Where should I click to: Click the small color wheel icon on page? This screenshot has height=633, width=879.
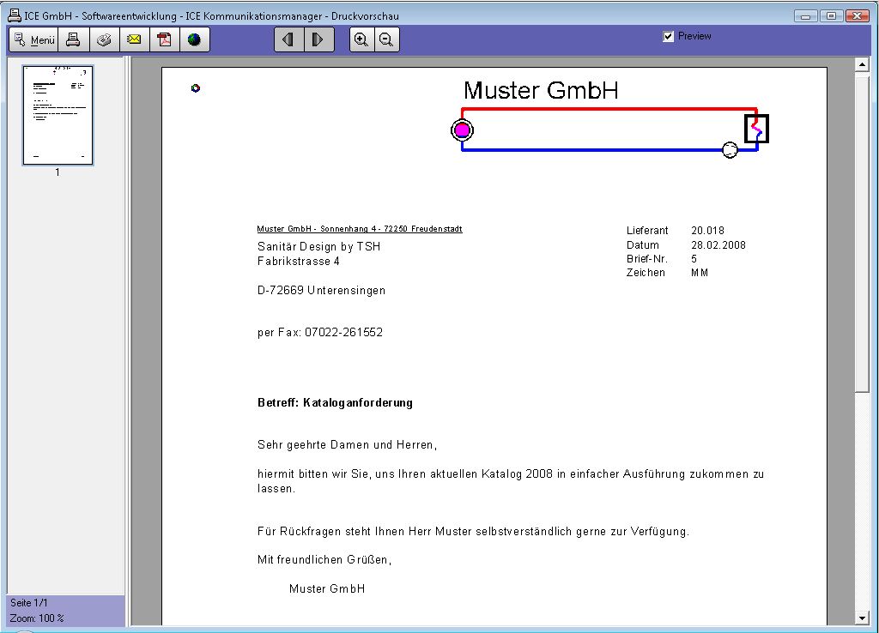pyautogui.click(x=196, y=87)
